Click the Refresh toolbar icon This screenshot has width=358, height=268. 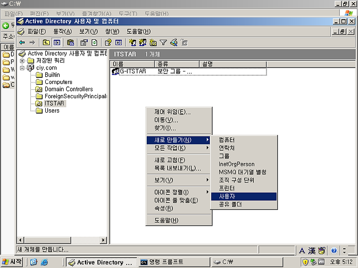tap(94, 42)
